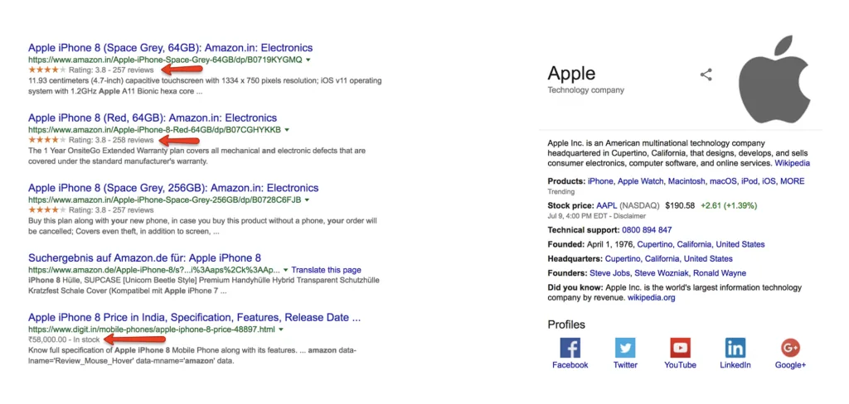Click the $190.58 stock price value
This screenshot has height=404, width=849.
(x=680, y=205)
